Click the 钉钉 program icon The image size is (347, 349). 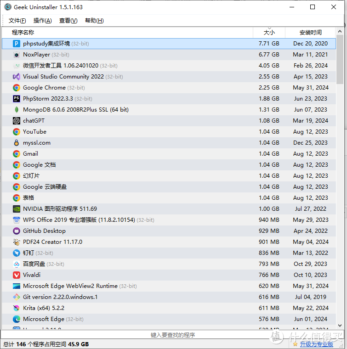16,253
